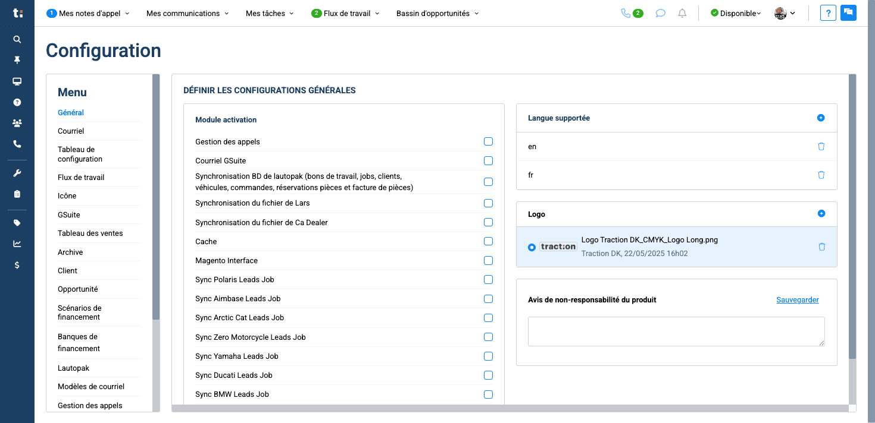Click the traction logo thumbnail image
Image resolution: width=875 pixels, height=423 pixels.
pyautogui.click(x=558, y=247)
